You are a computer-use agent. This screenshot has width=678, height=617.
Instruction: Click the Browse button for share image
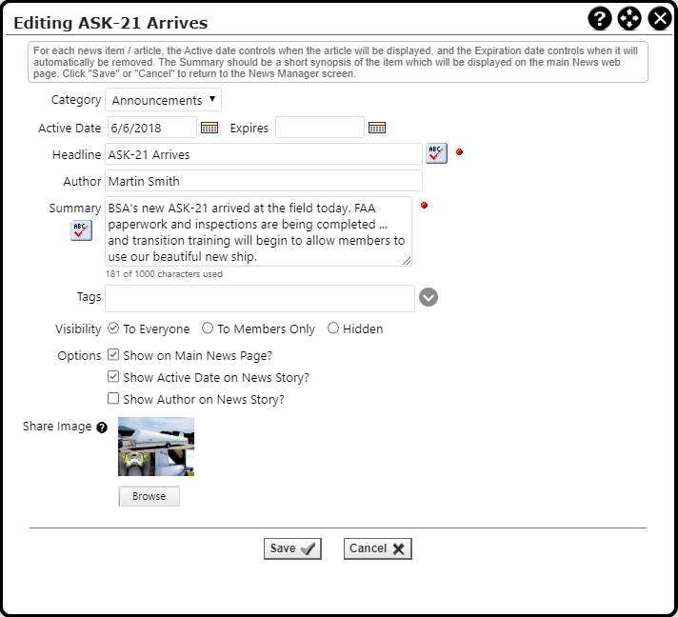point(149,496)
